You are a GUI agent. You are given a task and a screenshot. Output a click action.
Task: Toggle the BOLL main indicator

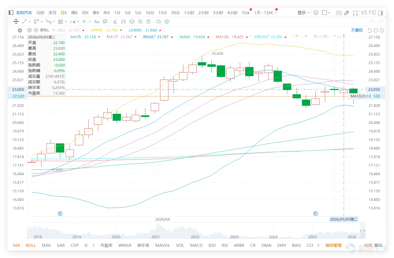point(31,245)
